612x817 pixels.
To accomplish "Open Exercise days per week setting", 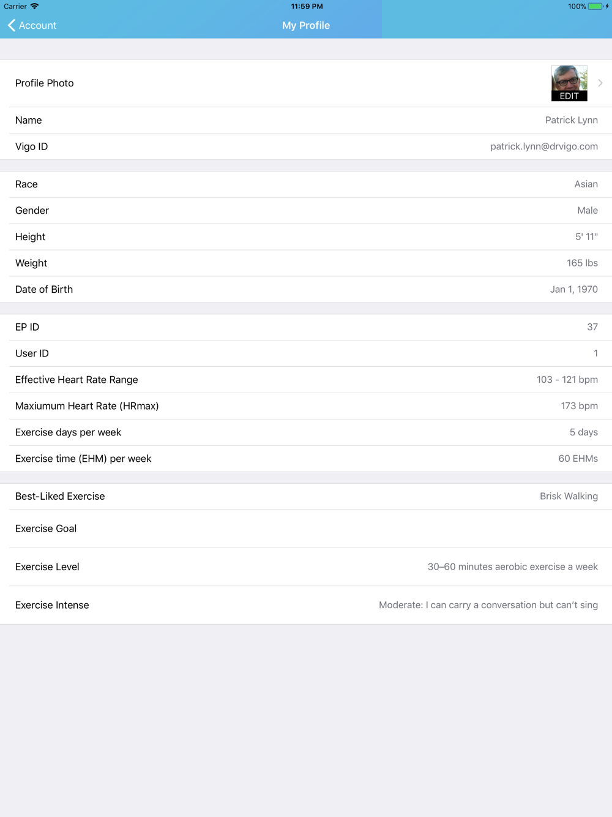I will tap(306, 432).
